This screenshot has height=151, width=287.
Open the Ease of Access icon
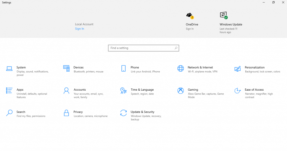pyautogui.click(x=238, y=91)
